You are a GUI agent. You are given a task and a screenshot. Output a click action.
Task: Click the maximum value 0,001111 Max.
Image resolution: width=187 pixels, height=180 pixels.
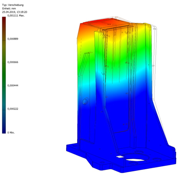(x=16, y=16)
